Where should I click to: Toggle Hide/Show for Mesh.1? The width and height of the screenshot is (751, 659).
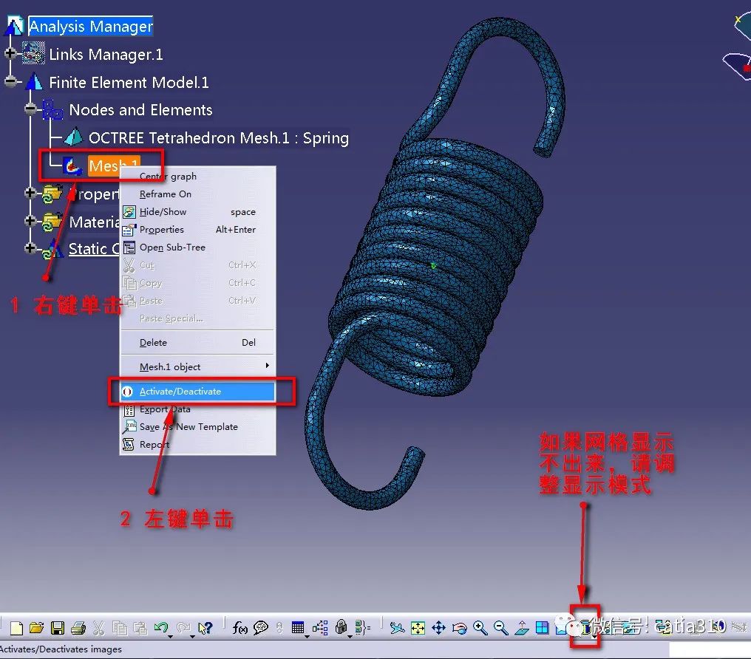coord(163,212)
